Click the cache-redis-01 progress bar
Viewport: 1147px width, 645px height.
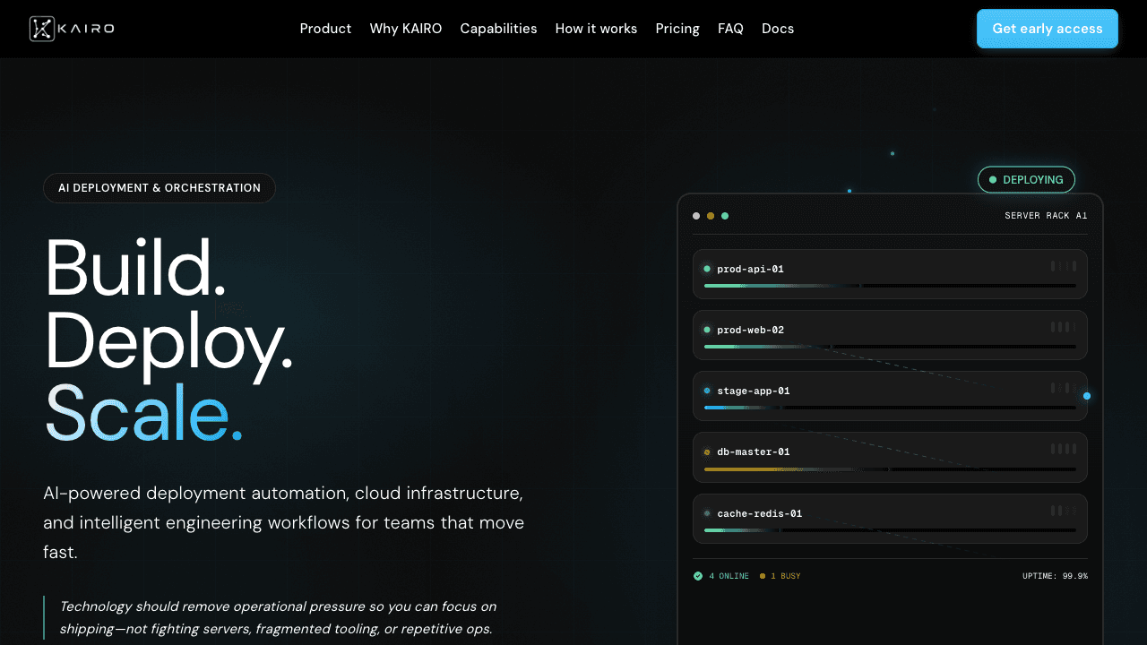pyautogui.click(x=890, y=530)
